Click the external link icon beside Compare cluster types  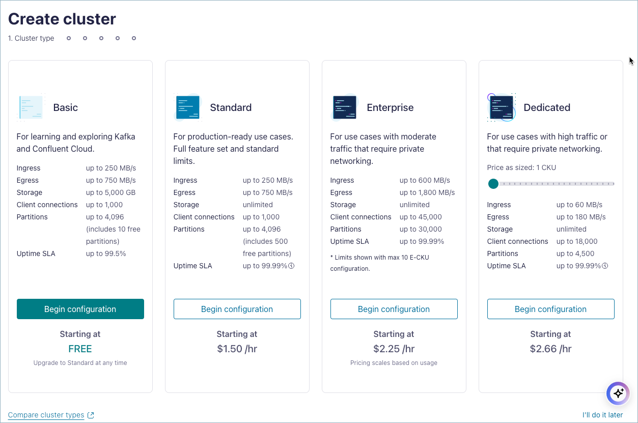tap(91, 415)
